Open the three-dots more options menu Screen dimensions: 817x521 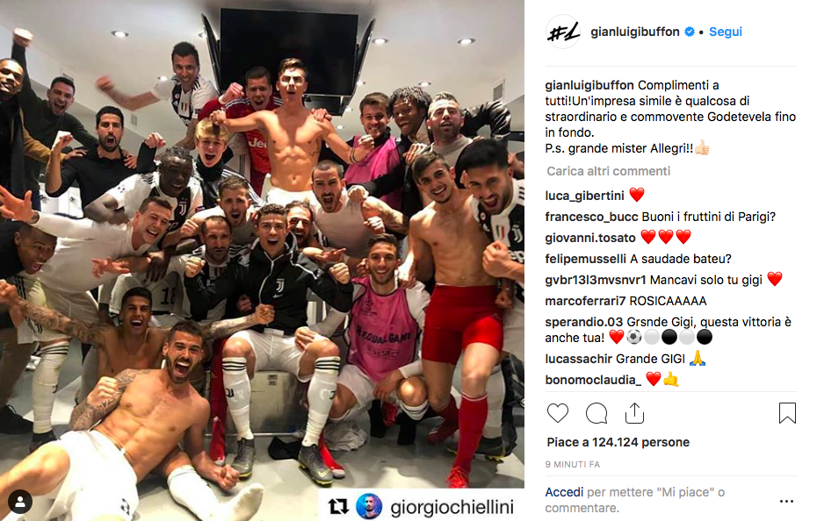click(x=786, y=501)
